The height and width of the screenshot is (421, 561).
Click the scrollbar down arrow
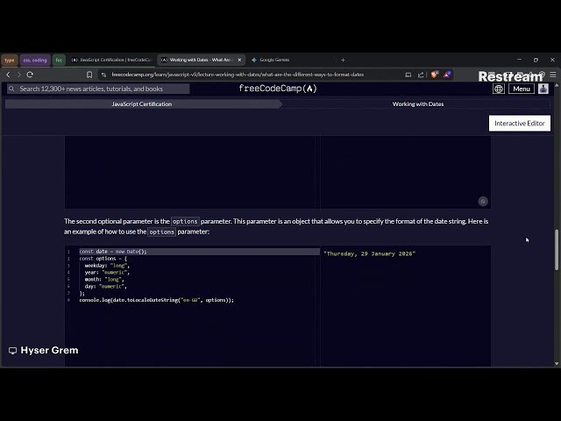(x=557, y=363)
